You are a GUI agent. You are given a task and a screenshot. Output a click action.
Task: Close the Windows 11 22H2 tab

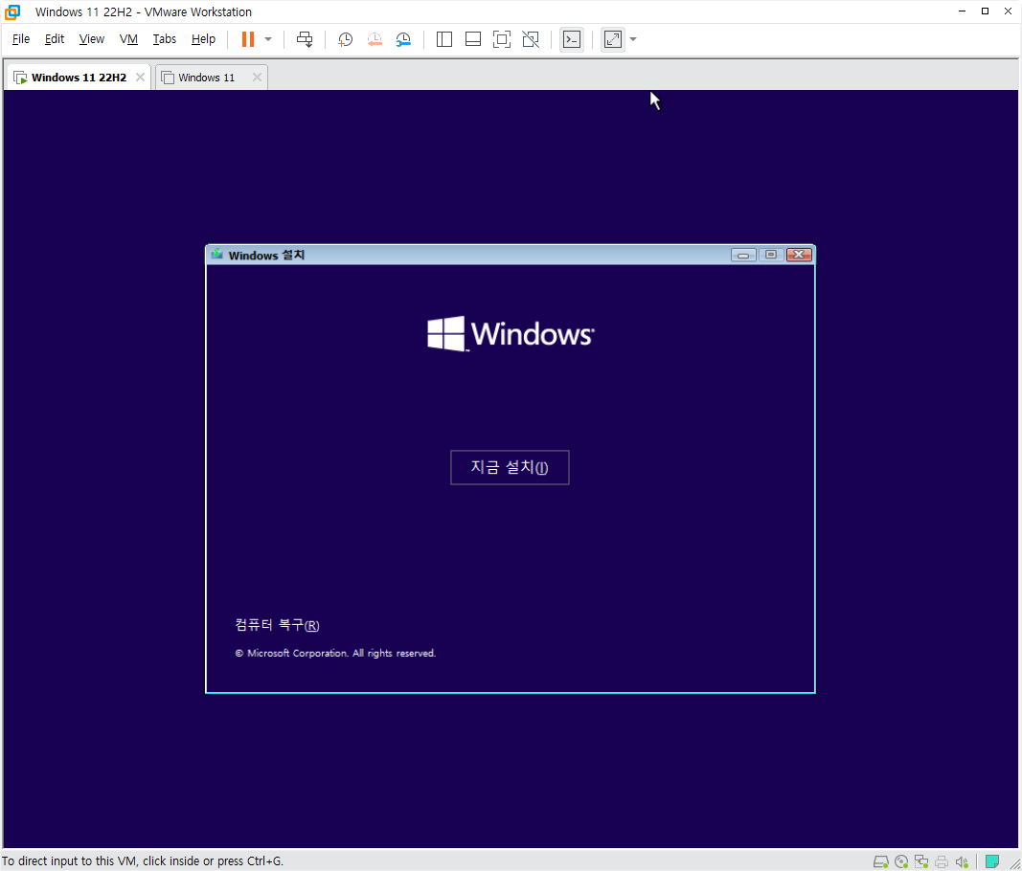pyautogui.click(x=140, y=77)
